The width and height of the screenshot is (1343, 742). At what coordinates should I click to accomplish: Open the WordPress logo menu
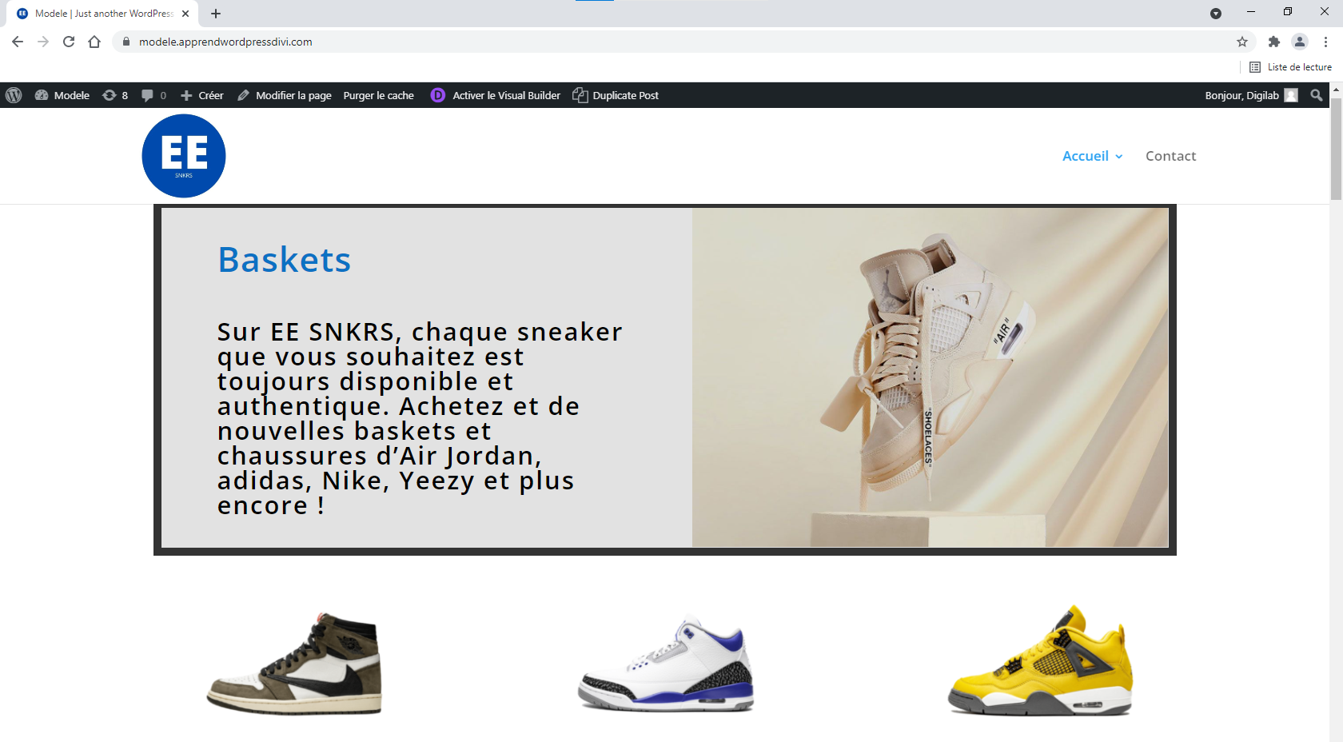14,95
